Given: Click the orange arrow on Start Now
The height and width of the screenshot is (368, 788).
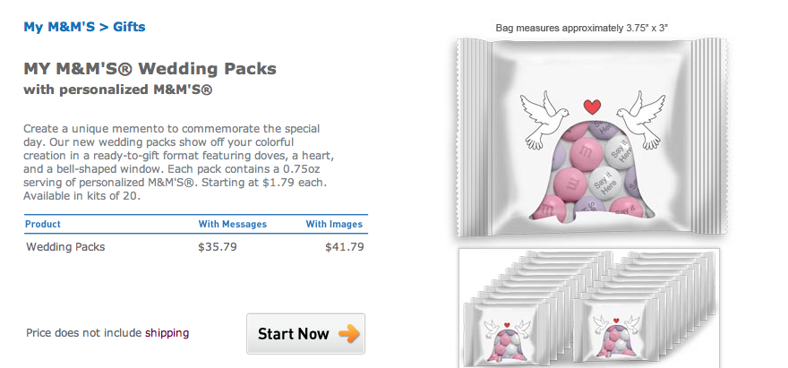Looking at the screenshot, I should pos(348,334).
